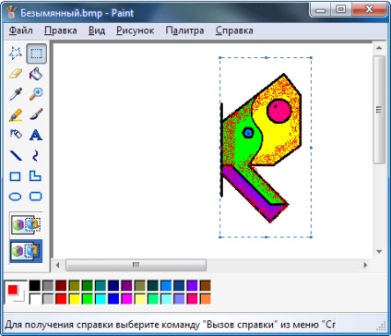Open the Рисунок menu
The height and width of the screenshot is (336, 391).
135,30
